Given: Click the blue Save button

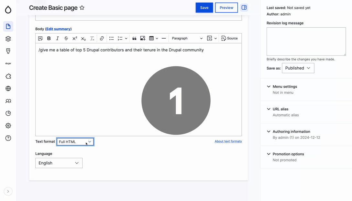Looking at the screenshot, I should coord(204,8).
